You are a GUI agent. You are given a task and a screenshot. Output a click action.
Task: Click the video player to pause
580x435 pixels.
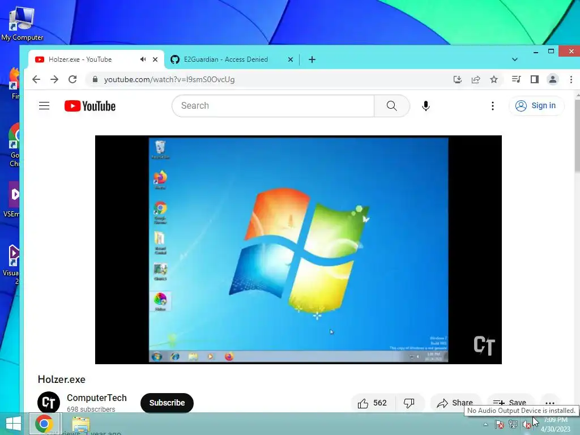[x=298, y=250]
